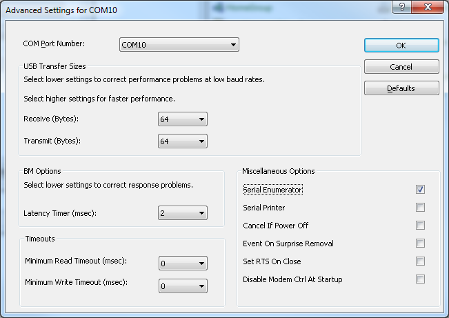Tick the Cancel If Power Off checkbox
This screenshot has height=318, width=449.
(x=420, y=225)
